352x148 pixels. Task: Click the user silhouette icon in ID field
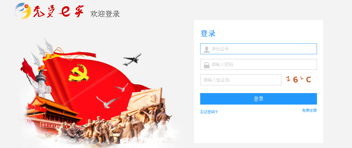207,49
